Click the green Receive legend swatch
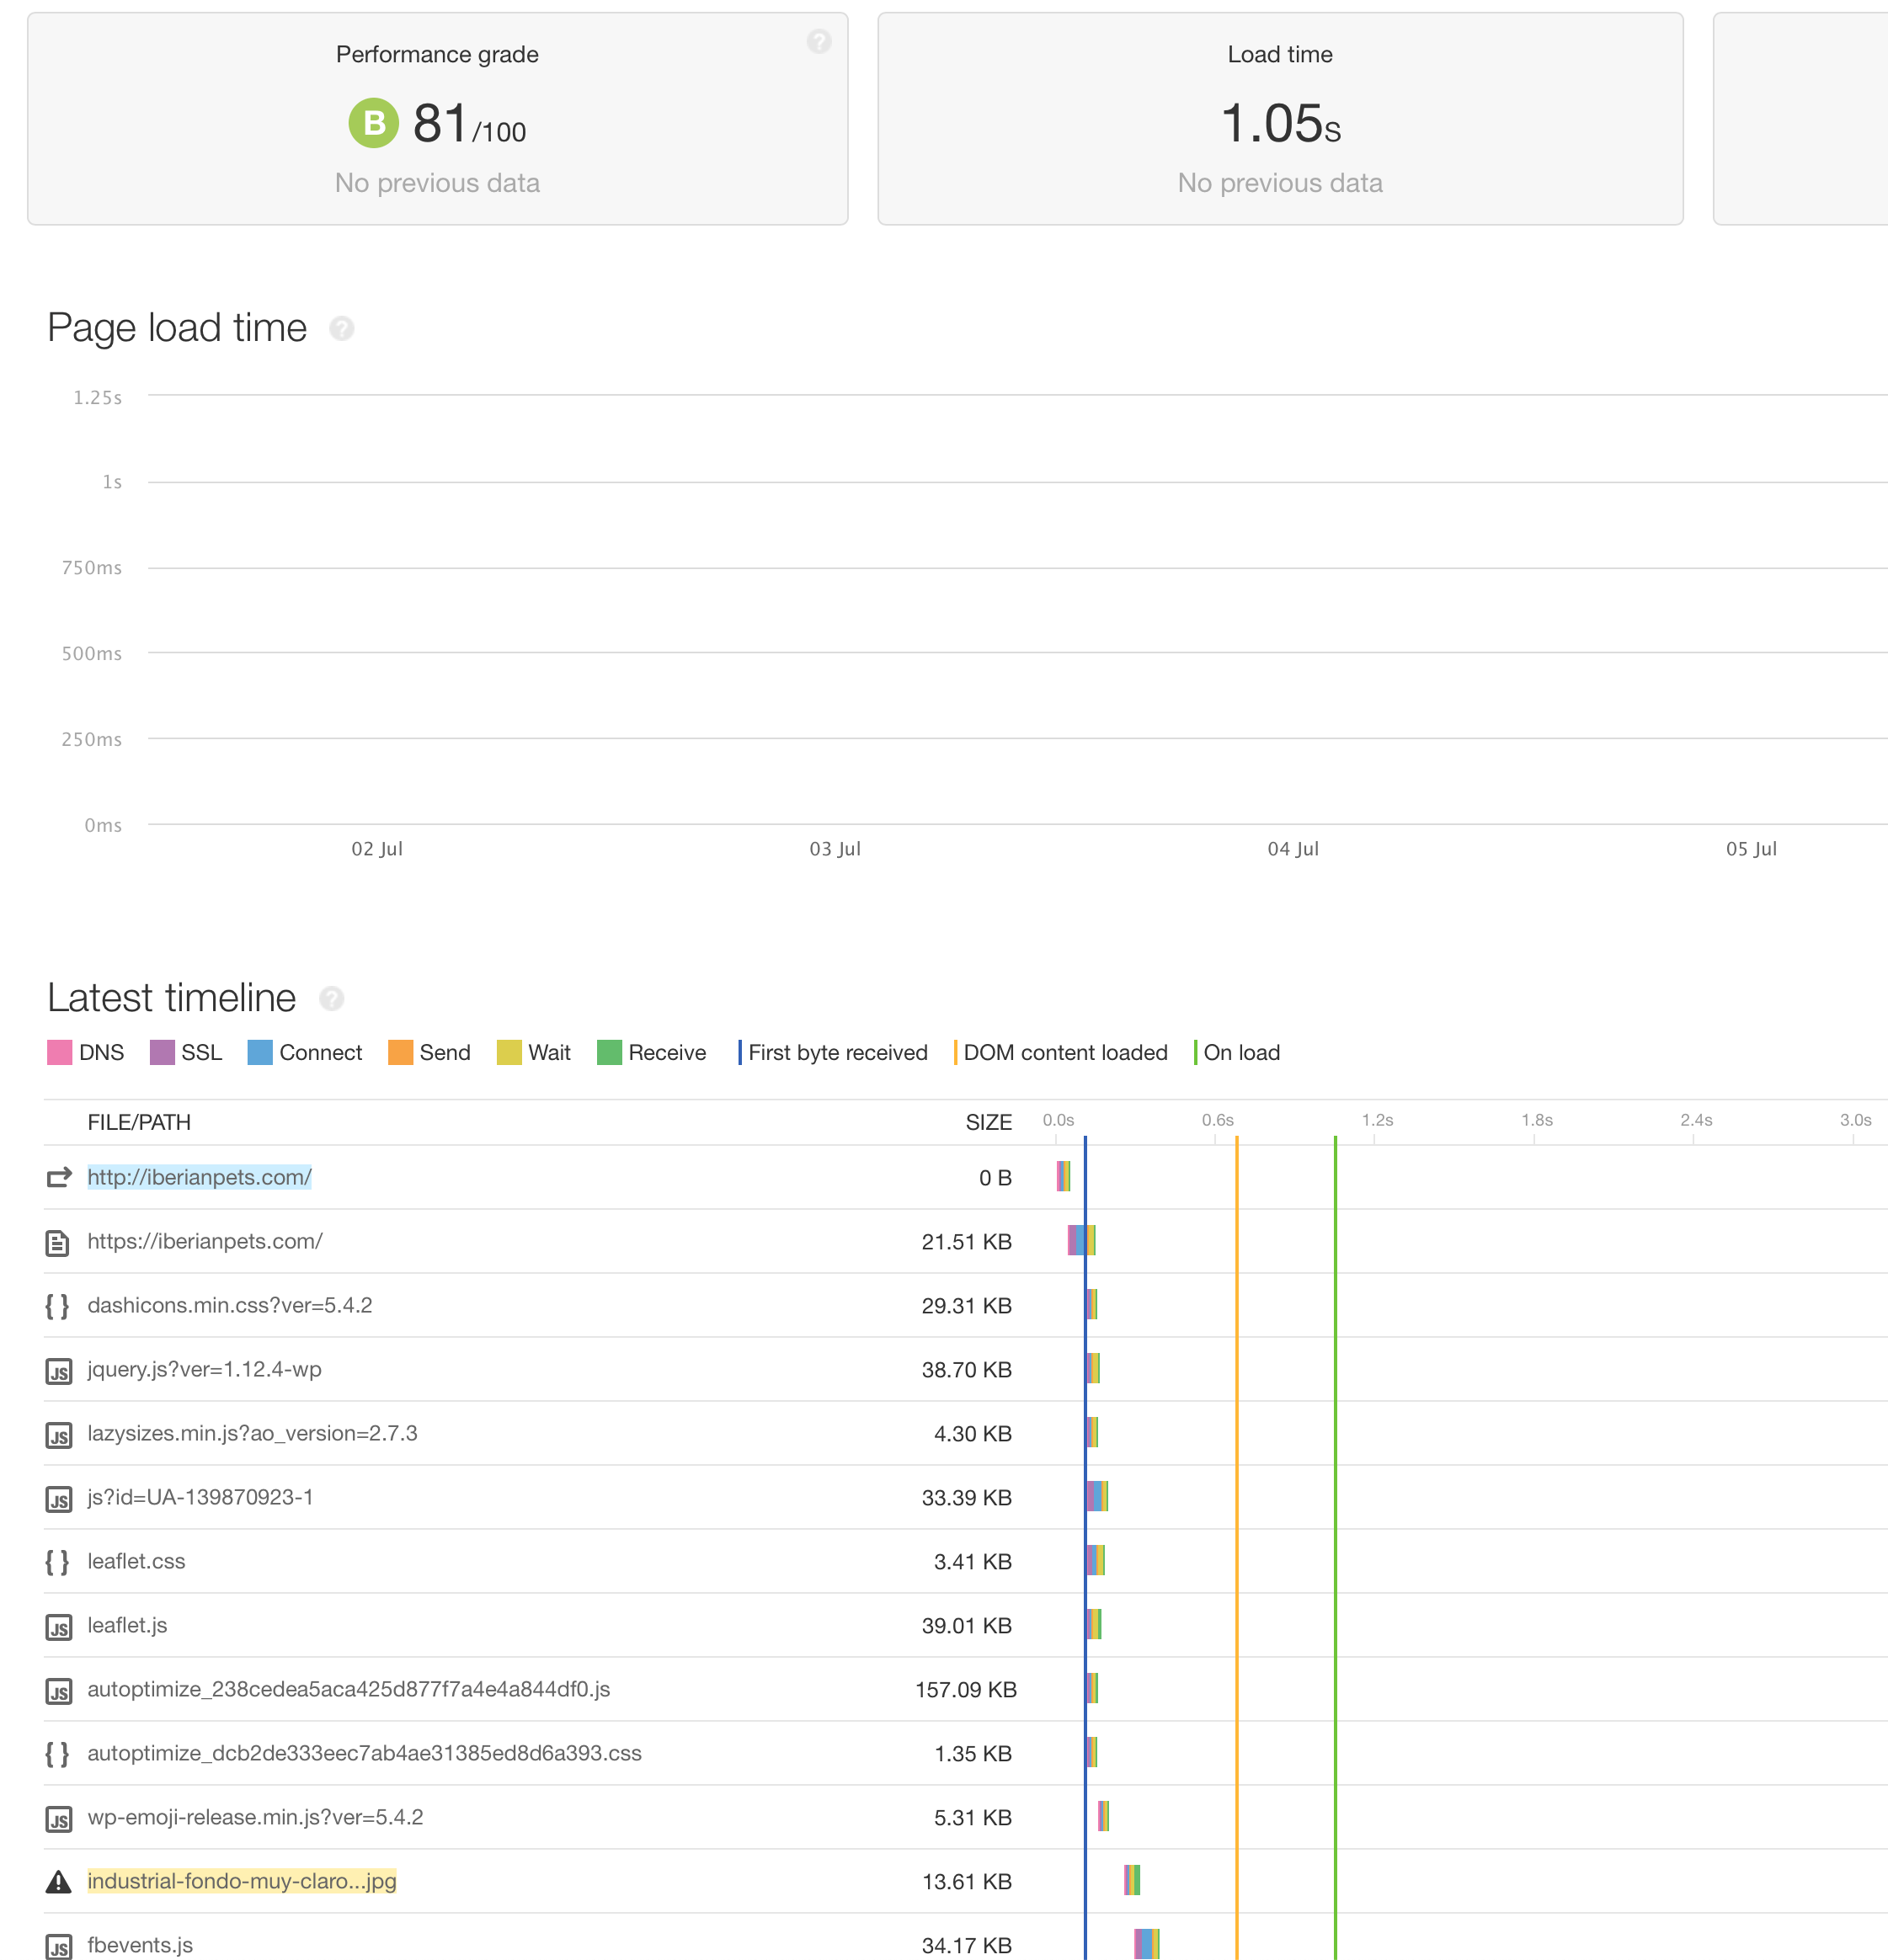The width and height of the screenshot is (1888, 1960). pos(609,1052)
